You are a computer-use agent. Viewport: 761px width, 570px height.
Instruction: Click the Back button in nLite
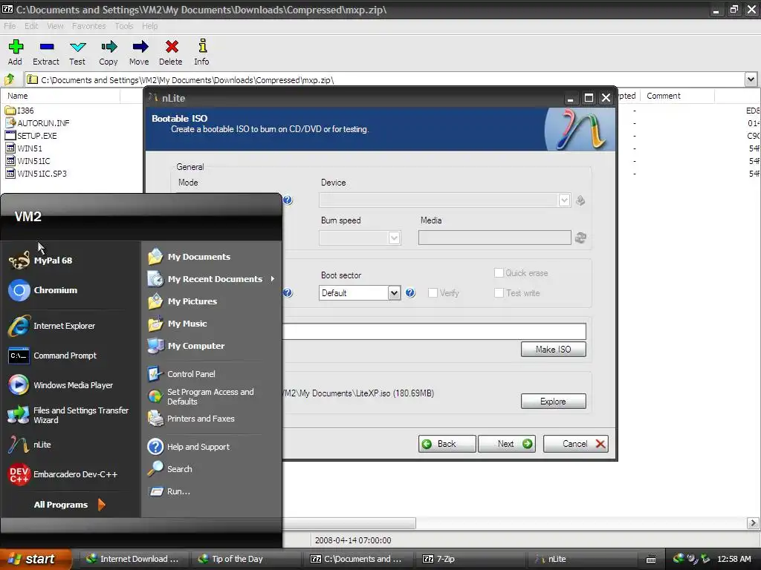coord(447,444)
